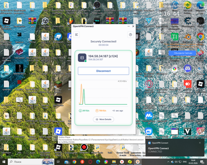Open the VRChat desktop shortcut
207x165 pixels.
click(x=32, y=38)
